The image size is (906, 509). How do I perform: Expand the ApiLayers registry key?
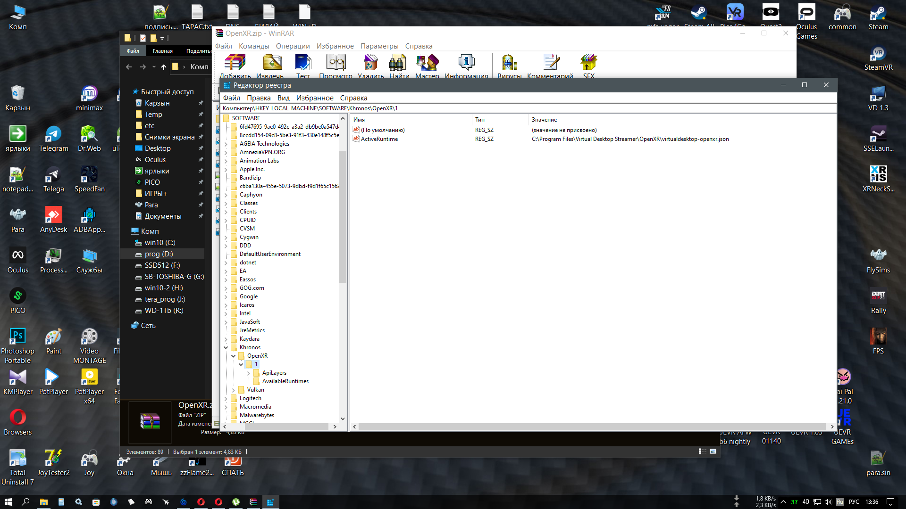pyautogui.click(x=249, y=373)
